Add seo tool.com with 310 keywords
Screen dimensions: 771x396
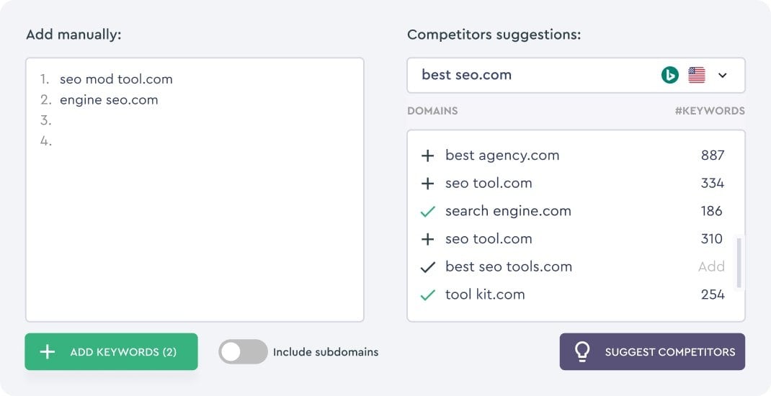428,239
